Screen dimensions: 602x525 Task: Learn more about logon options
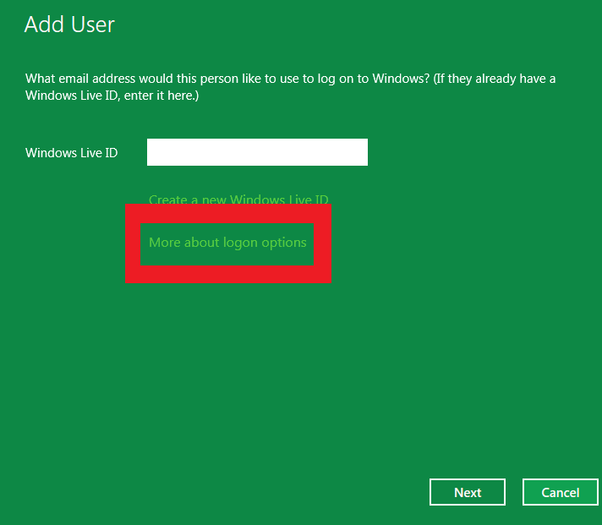coord(227,243)
